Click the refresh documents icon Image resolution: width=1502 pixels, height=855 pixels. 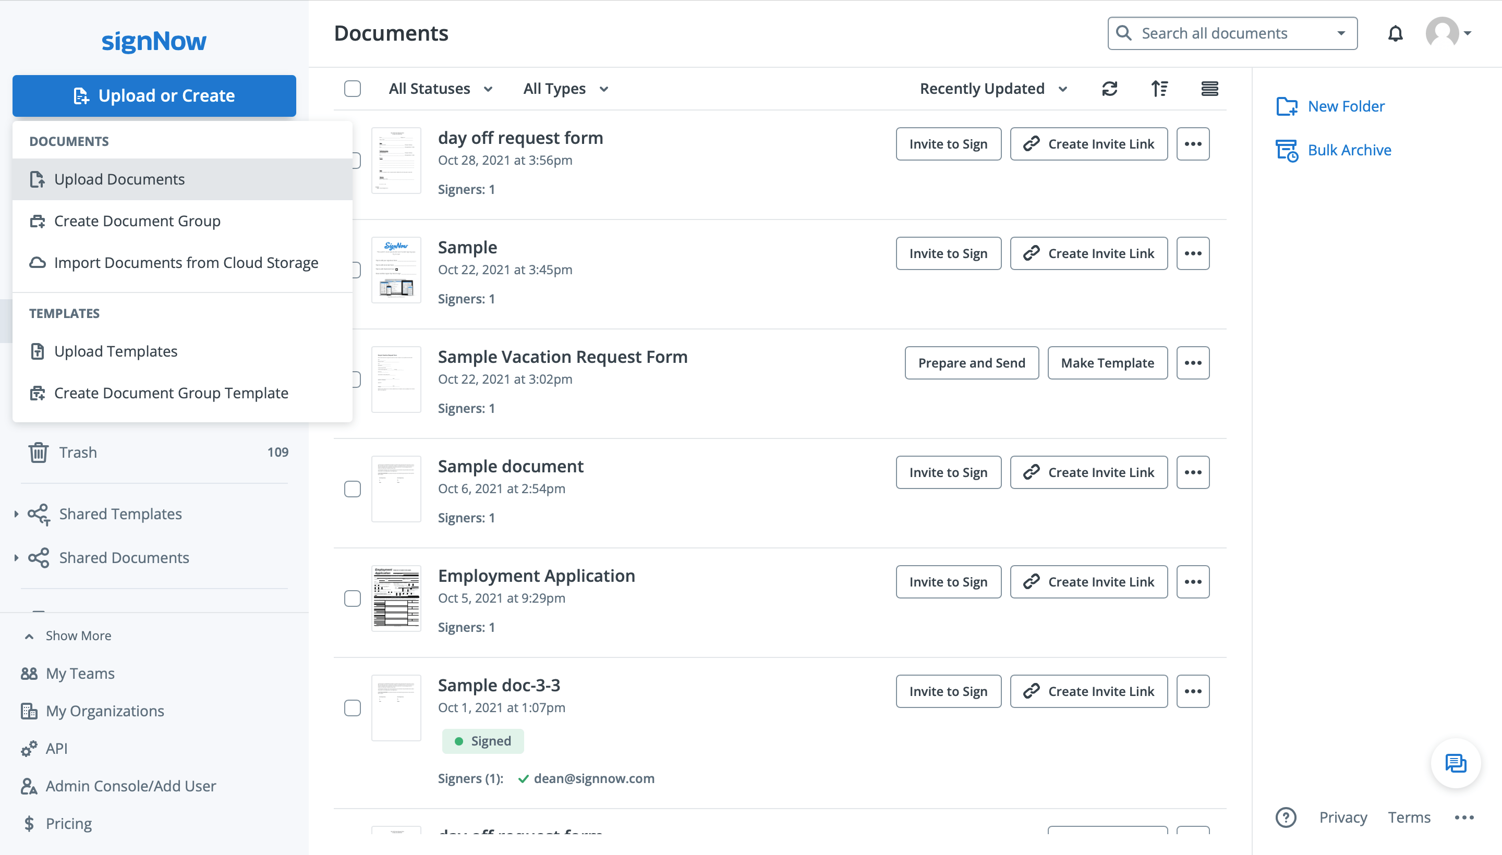1109,89
